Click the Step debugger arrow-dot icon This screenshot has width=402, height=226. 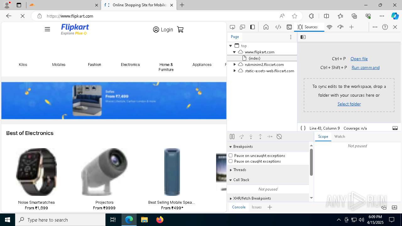tap(270, 137)
